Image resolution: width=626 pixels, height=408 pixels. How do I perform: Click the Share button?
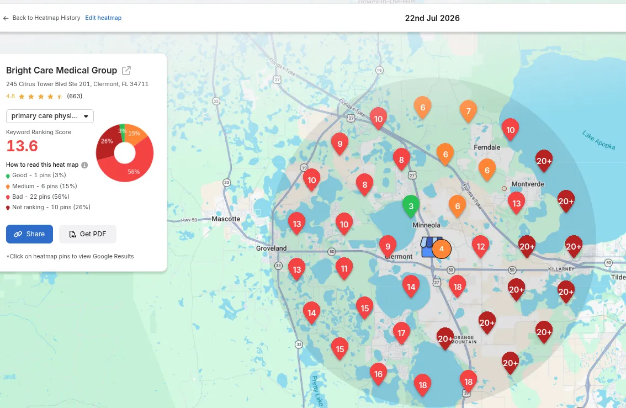(x=30, y=234)
